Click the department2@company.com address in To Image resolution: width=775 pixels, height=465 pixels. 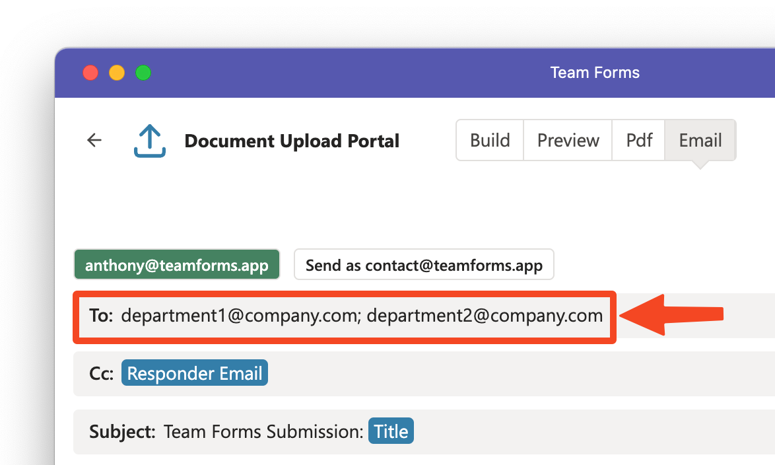(485, 316)
